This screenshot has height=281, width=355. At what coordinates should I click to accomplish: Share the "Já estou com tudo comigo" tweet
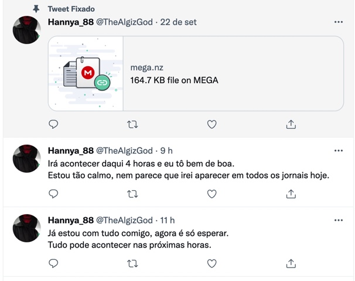click(291, 263)
